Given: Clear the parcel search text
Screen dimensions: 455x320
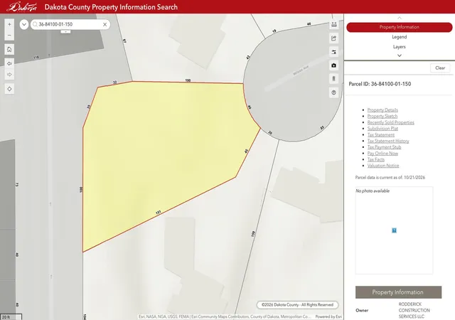Looking at the screenshot, I should click(105, 24).
